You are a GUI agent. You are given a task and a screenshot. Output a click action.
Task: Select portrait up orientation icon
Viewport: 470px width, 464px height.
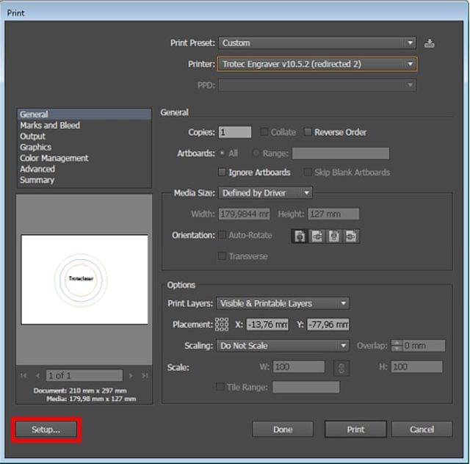coord(300,236)
